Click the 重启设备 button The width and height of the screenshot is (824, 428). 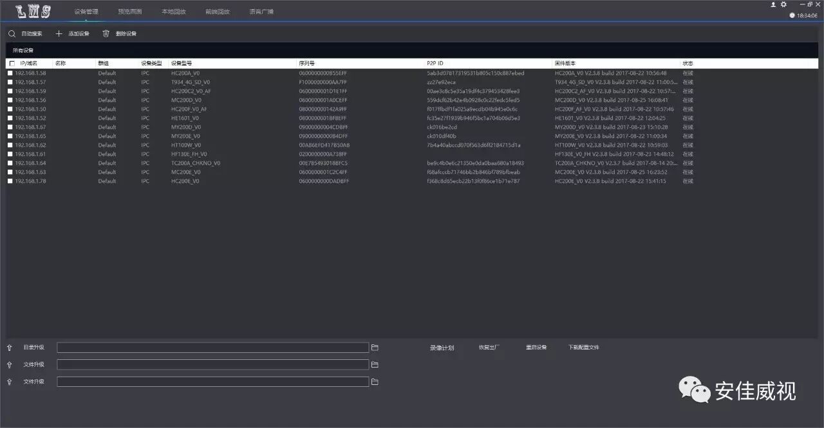536,347
